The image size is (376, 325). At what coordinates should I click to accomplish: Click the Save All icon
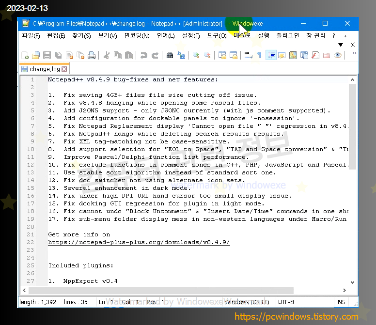[58, 55]
